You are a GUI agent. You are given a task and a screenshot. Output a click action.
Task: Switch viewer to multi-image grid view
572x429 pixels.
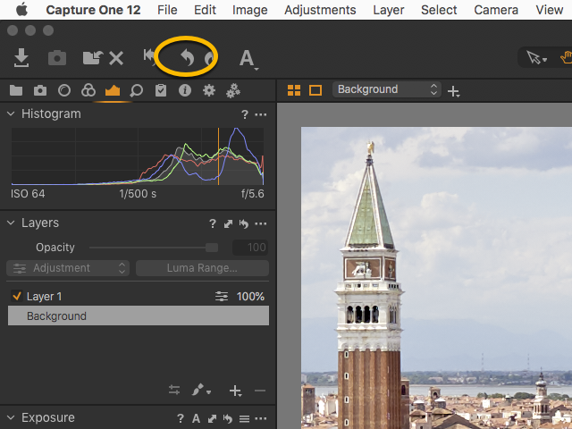point(294,90)
